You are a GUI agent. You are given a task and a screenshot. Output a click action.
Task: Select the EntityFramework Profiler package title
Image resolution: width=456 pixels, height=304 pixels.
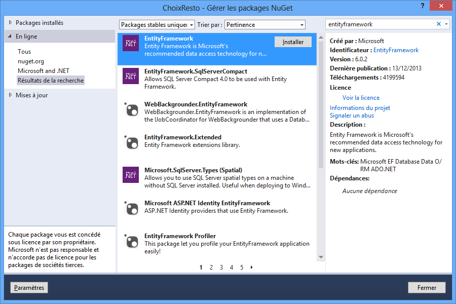pos(180,236)
